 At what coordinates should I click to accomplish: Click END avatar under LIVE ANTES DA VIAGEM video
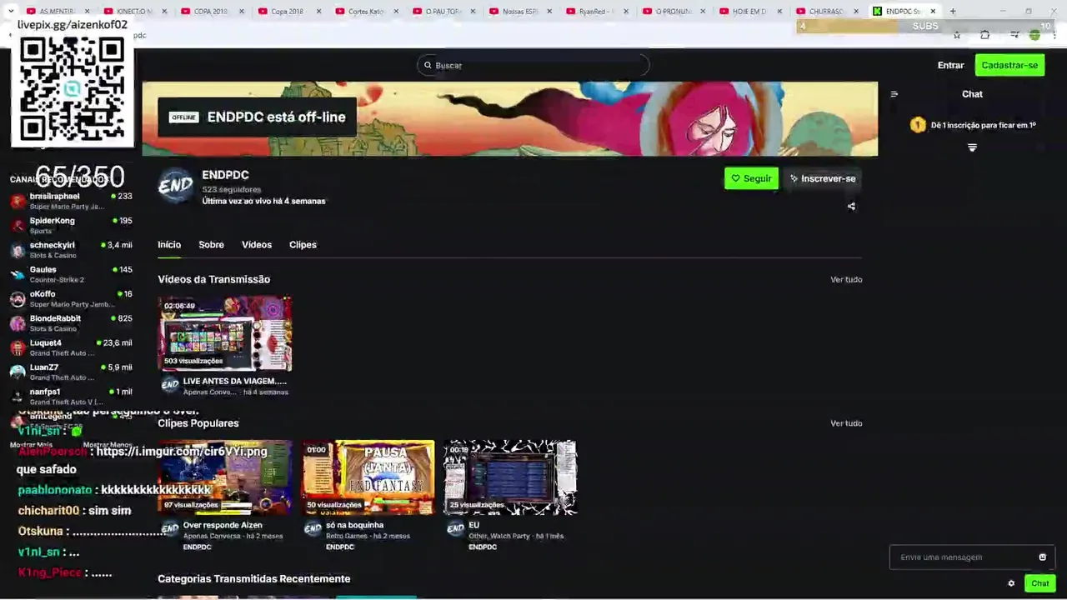pyautogui.click(x=170, y=386)
